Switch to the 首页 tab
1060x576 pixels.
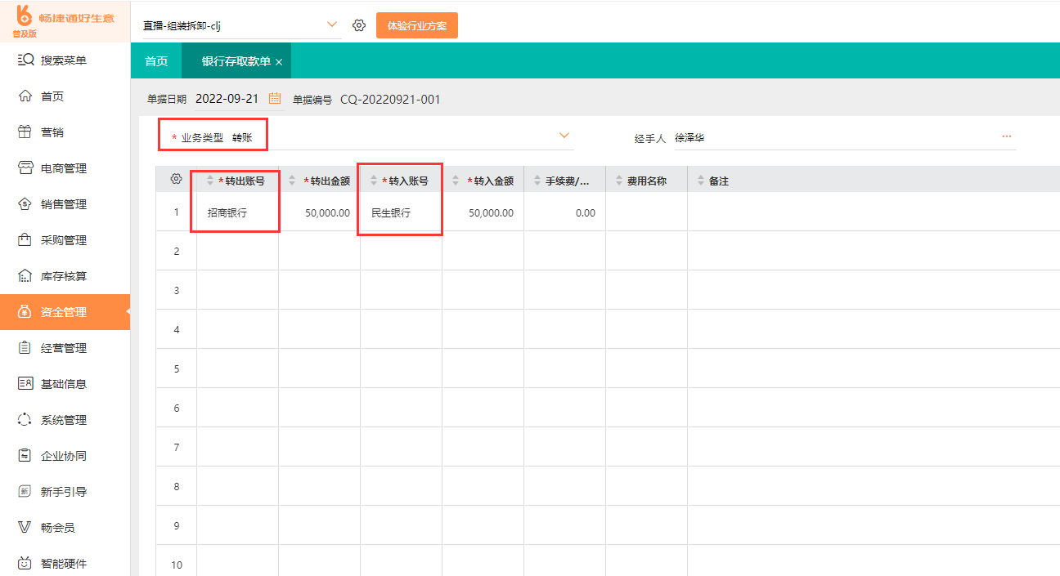click(x=156, y=61)
